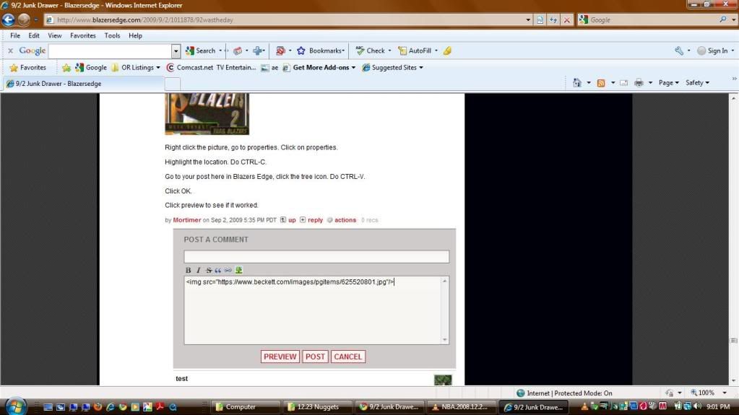Click the reply link under Mortimer's comment
Viewport: 739px width, 415px height.
(x=315, y=220)
